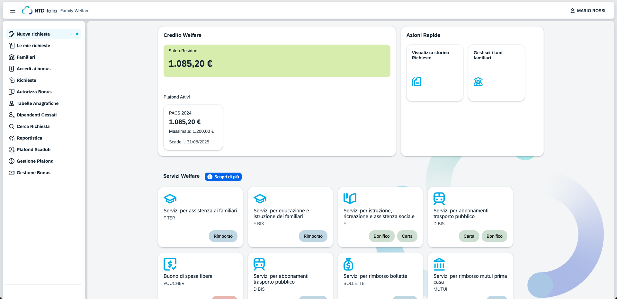Open Le mie richieste
The image size is (617, 299).
click(x=44, y=46)
